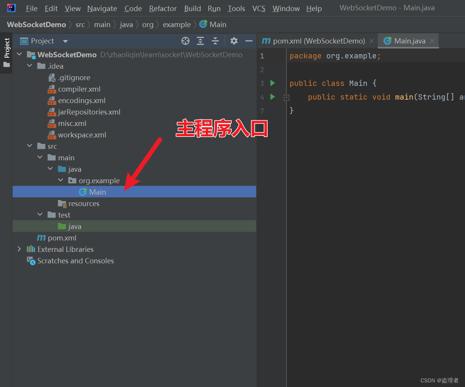Click example in the navigation breadcrumb

[x=177, y=24]
